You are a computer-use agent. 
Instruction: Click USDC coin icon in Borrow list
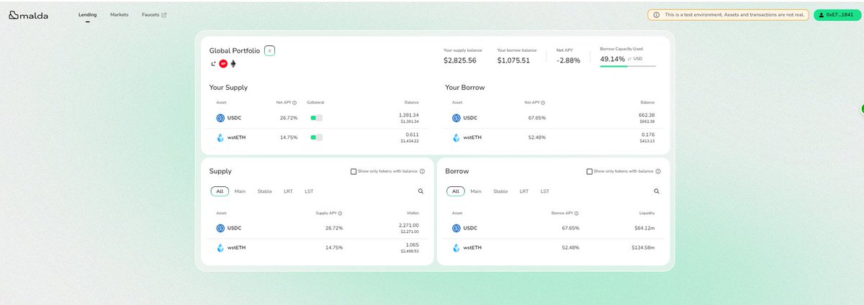point(456,228)
